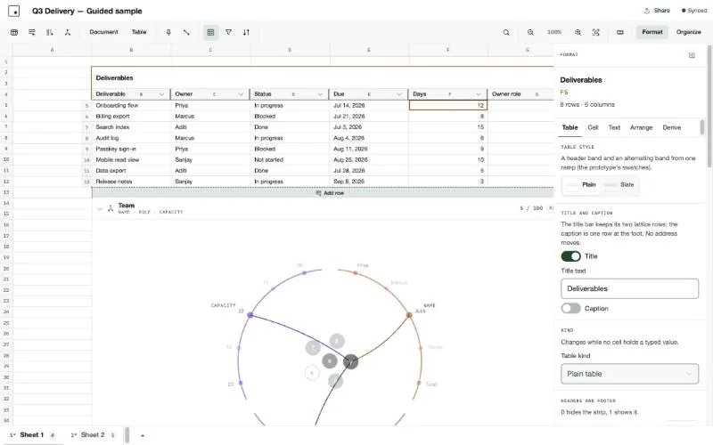Open the Deliverable column dropdown
Screen dimensions: 713x445
coord(161,94)
